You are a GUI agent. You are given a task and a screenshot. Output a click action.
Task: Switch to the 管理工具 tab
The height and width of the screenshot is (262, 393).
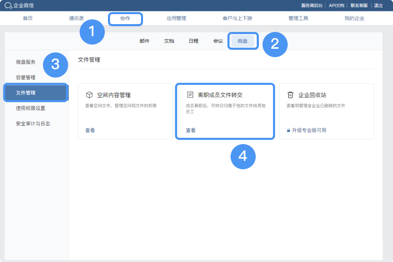click(x=298, y=18)
